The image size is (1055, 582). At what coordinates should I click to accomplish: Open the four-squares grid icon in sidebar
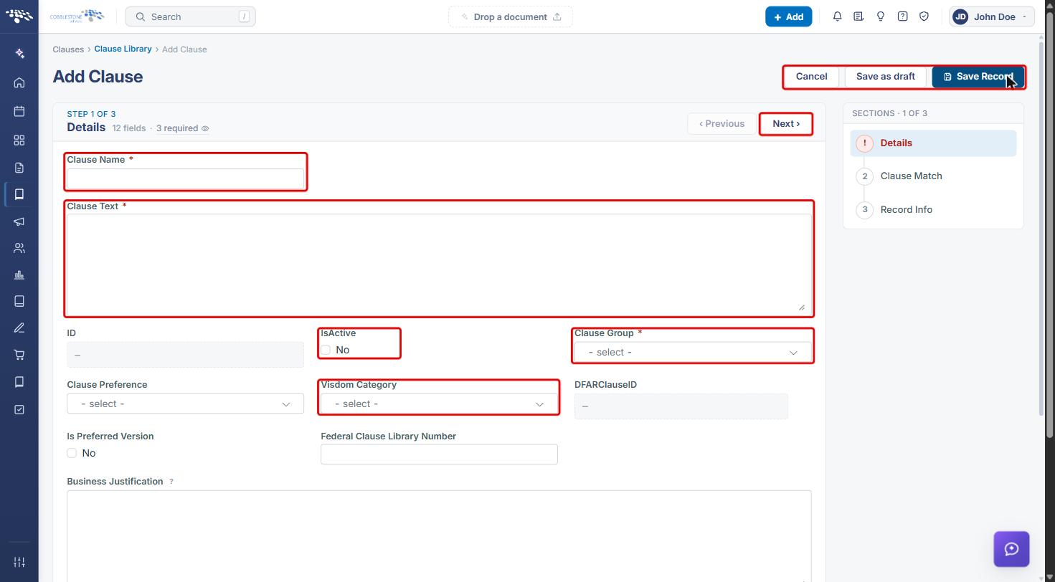point(19,140)
